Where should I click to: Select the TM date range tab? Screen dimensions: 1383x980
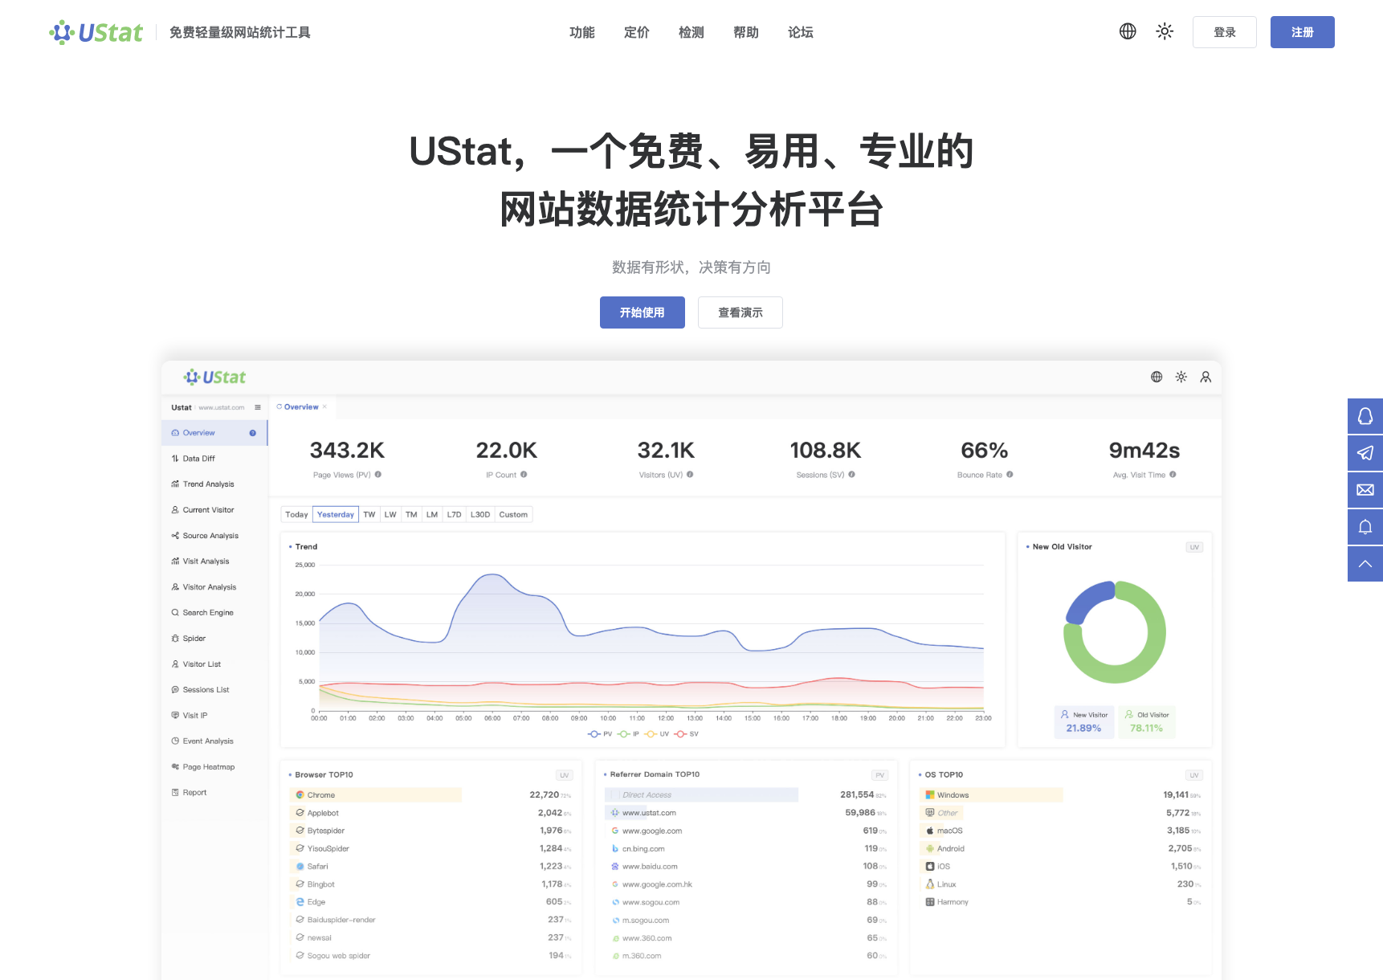coord(411,515)
